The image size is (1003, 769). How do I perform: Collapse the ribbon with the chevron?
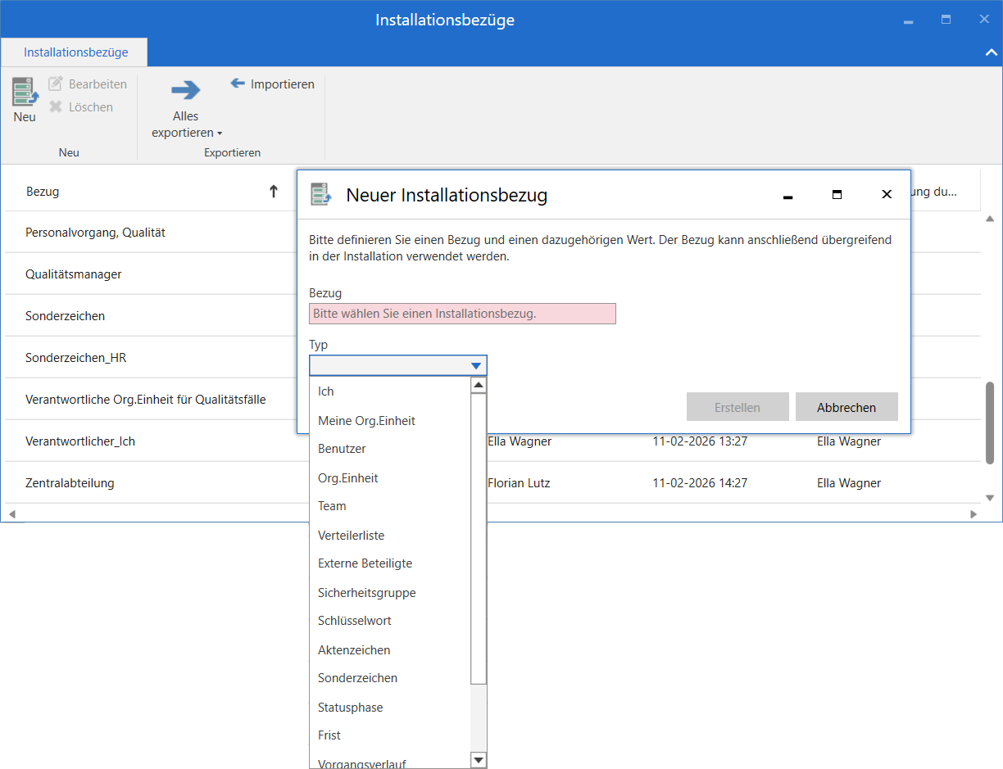tap(990, 52)
